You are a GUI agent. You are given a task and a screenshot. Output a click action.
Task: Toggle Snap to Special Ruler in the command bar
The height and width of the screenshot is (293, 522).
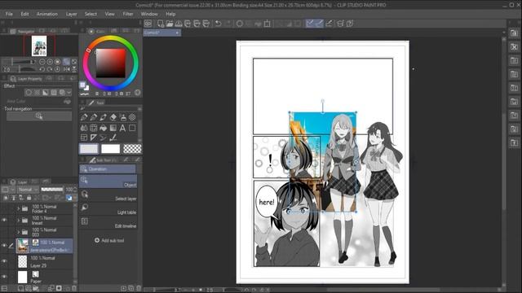coord(319,24)
